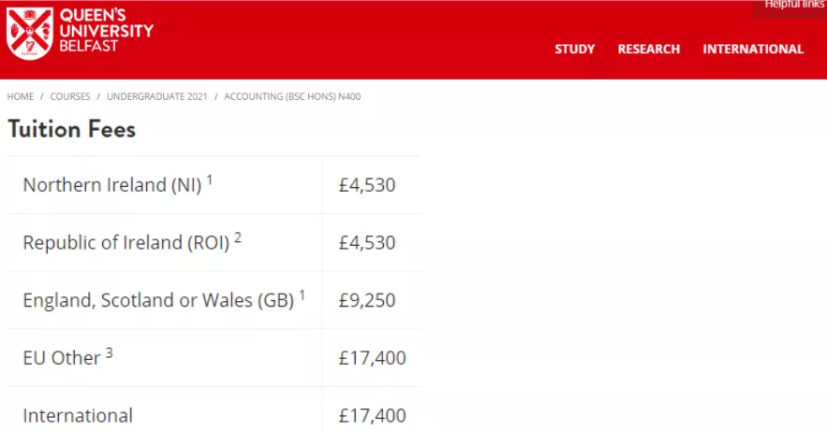
Task: Open the International menu
Action: coord(753,50)
